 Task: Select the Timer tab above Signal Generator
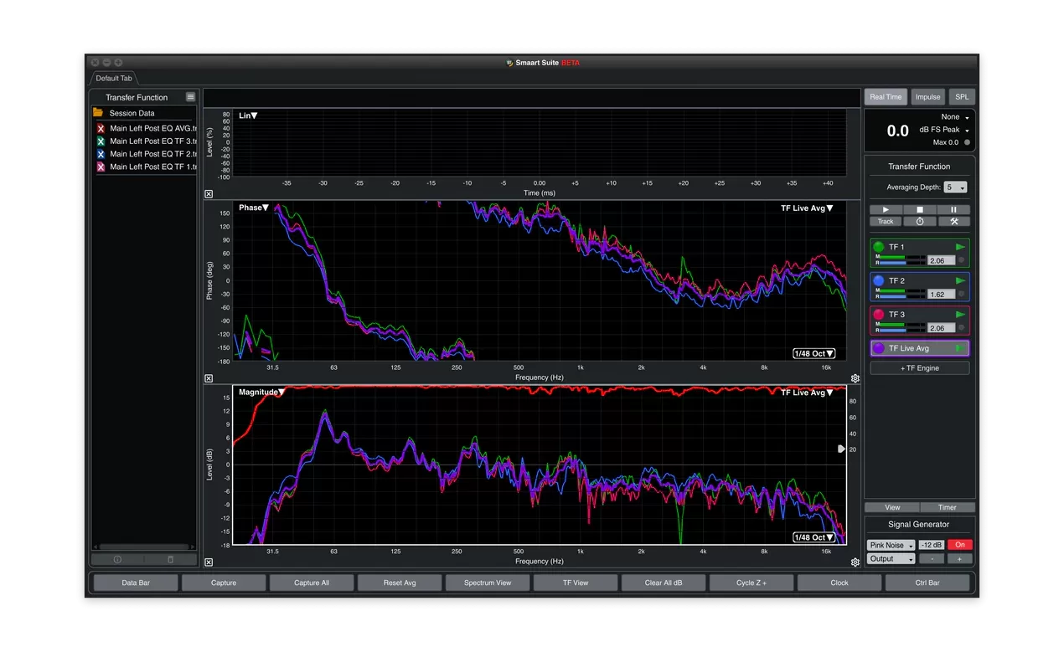point(948,507)
